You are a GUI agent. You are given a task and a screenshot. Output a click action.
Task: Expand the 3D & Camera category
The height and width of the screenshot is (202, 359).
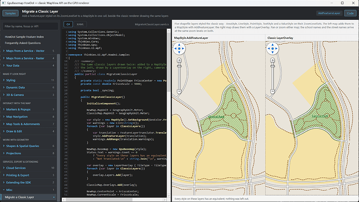tap(29, 95)
